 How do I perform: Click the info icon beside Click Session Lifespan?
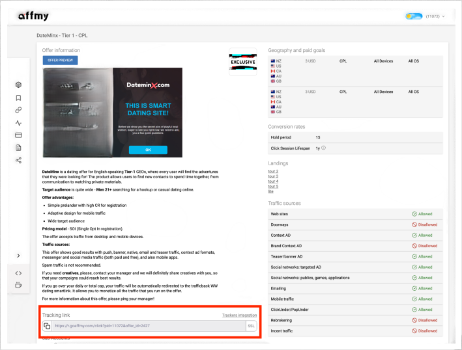pos(324,148)
